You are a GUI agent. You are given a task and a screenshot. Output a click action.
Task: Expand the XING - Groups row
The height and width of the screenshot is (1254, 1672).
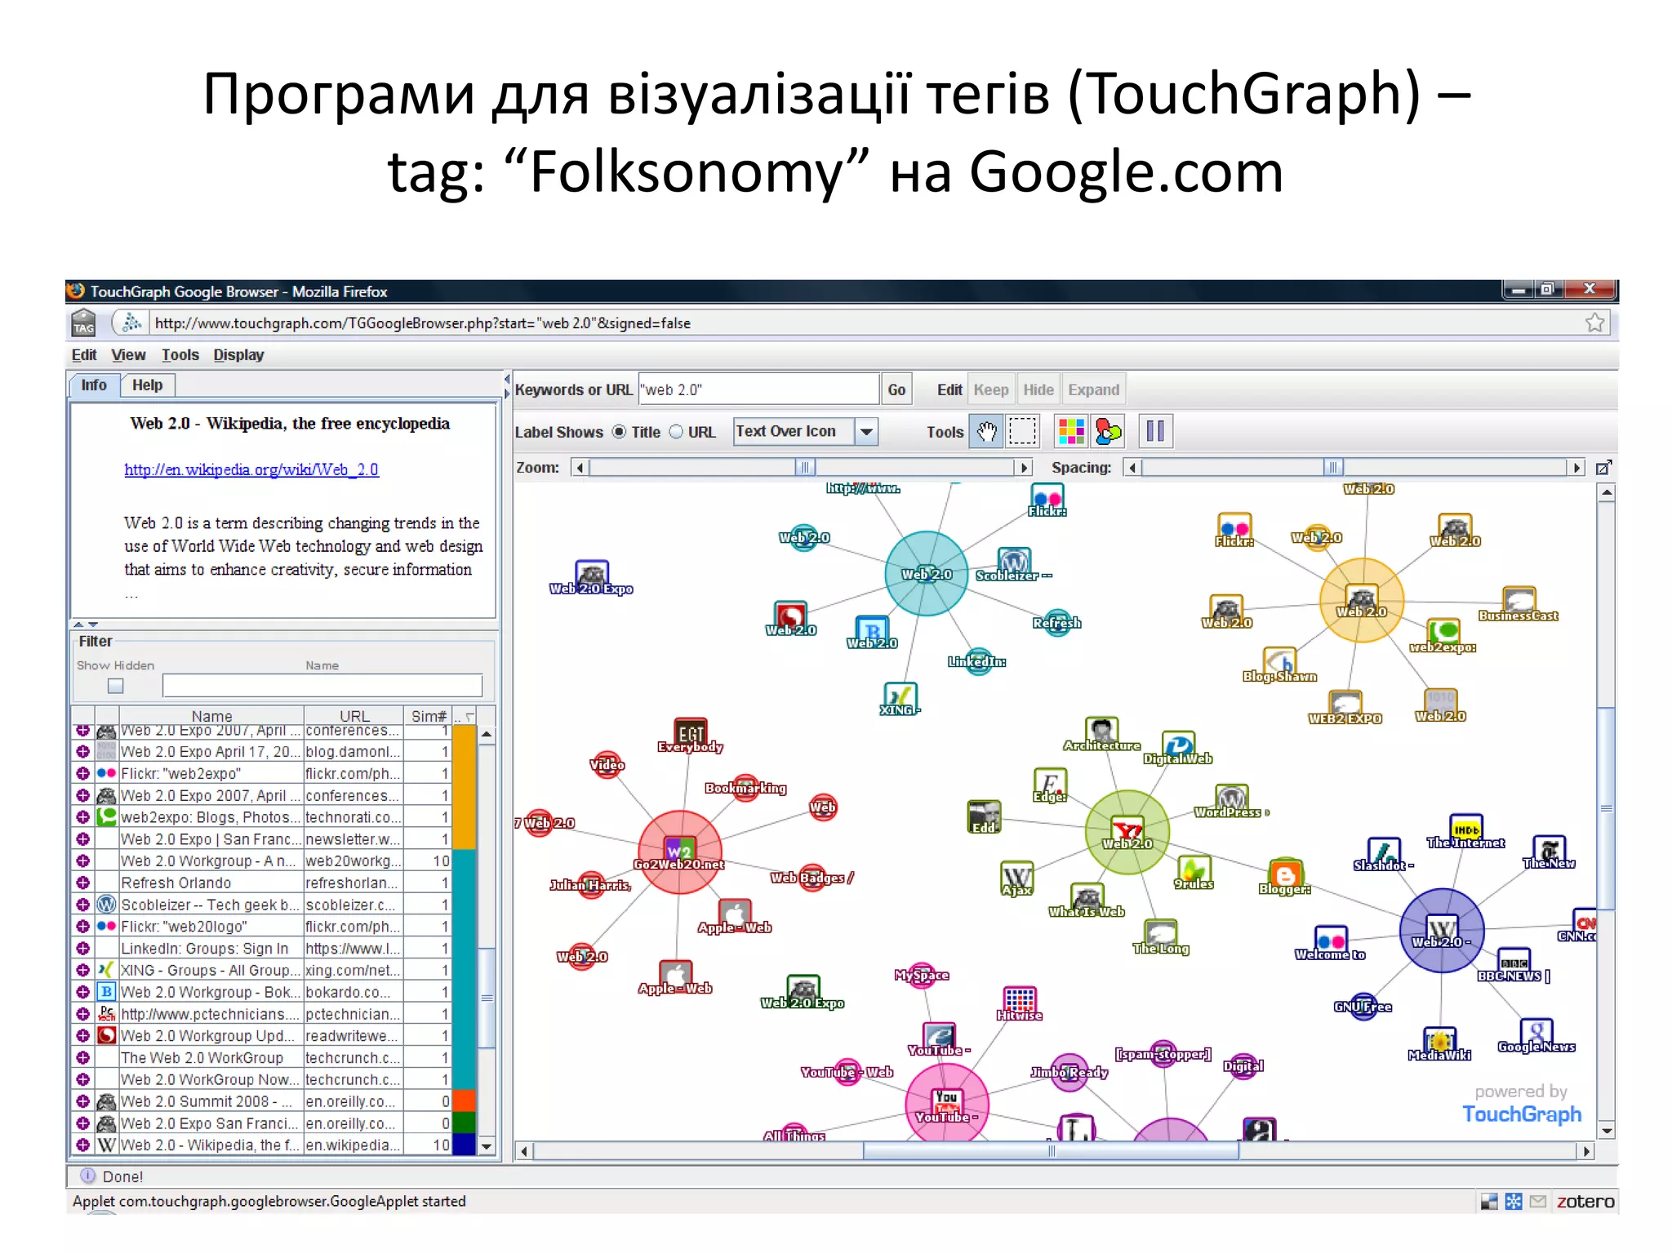(82, 970)
